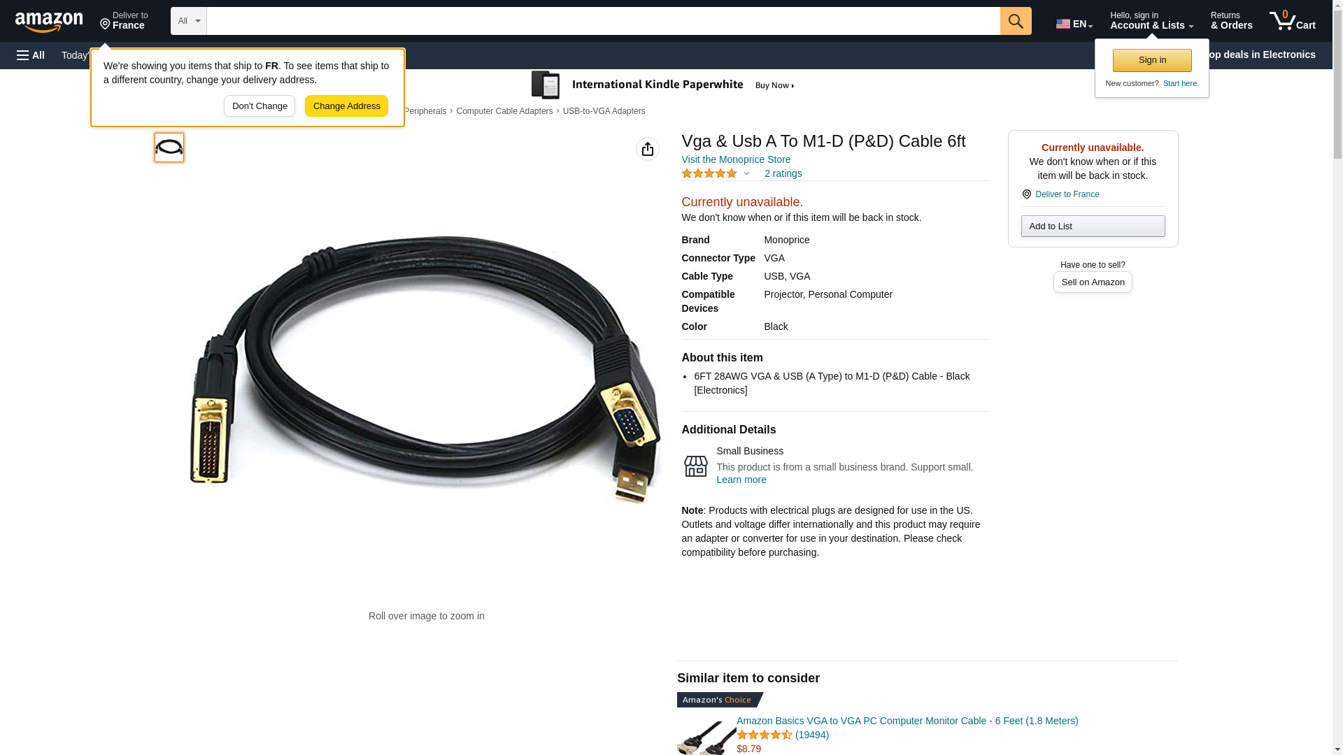Click the search input field

(x=603, y=21)
